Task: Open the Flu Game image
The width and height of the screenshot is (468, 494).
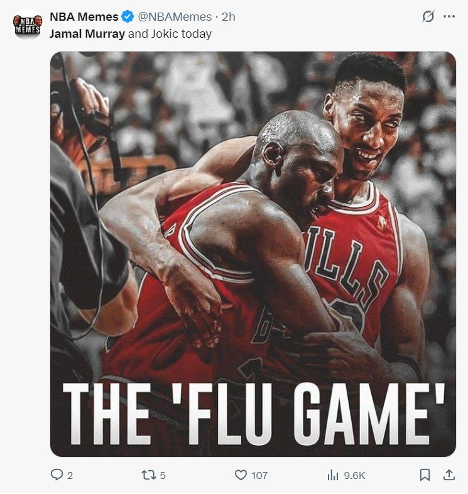Action: point(253,254)
